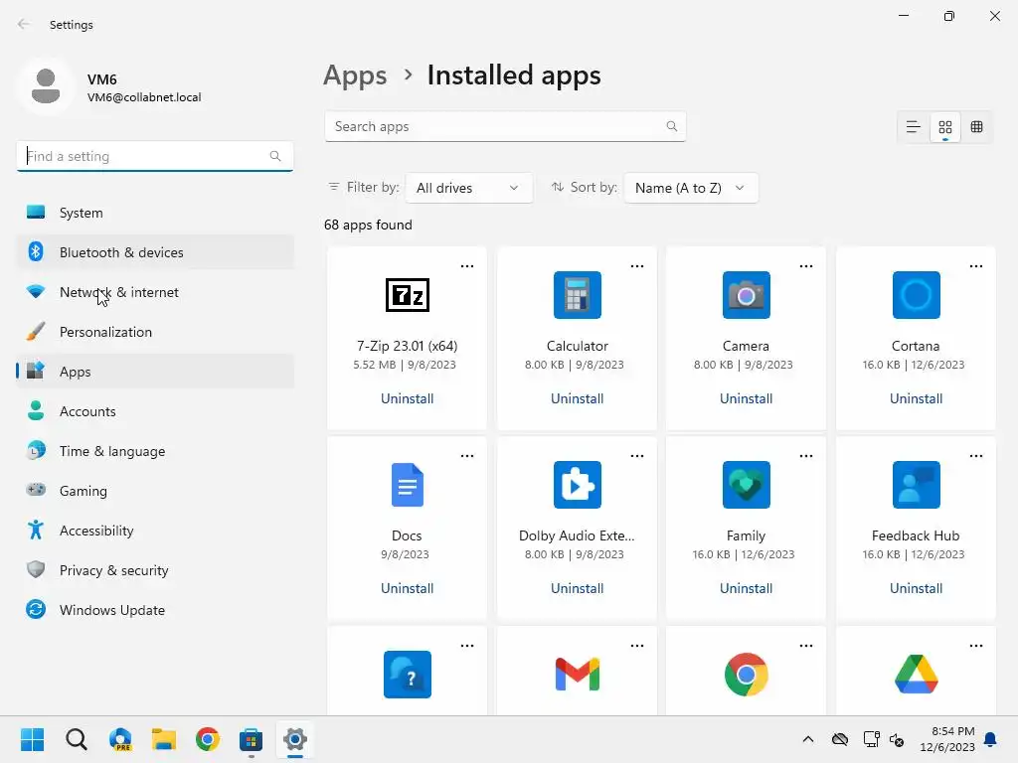Switch to list view layout

913,127
